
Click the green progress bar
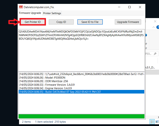81,116
